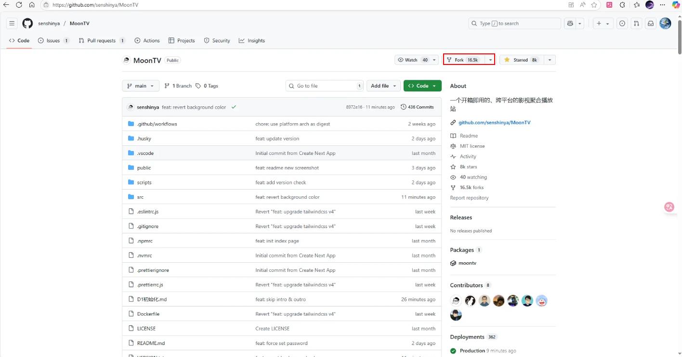
Task: Click the Doraemon contributor avatar
Action: (542, 301)
